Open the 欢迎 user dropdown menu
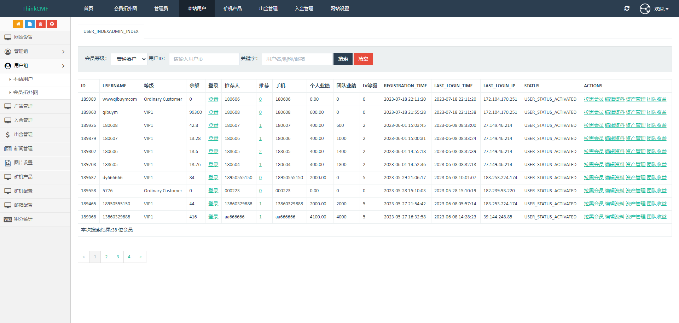 tap(661, 9)
